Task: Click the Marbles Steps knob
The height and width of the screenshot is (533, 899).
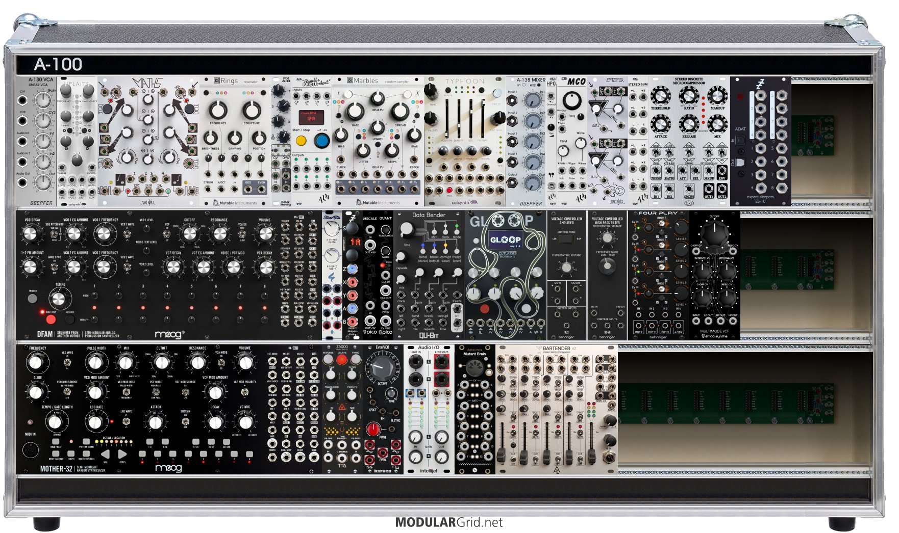Action: [x=392, y=150]
